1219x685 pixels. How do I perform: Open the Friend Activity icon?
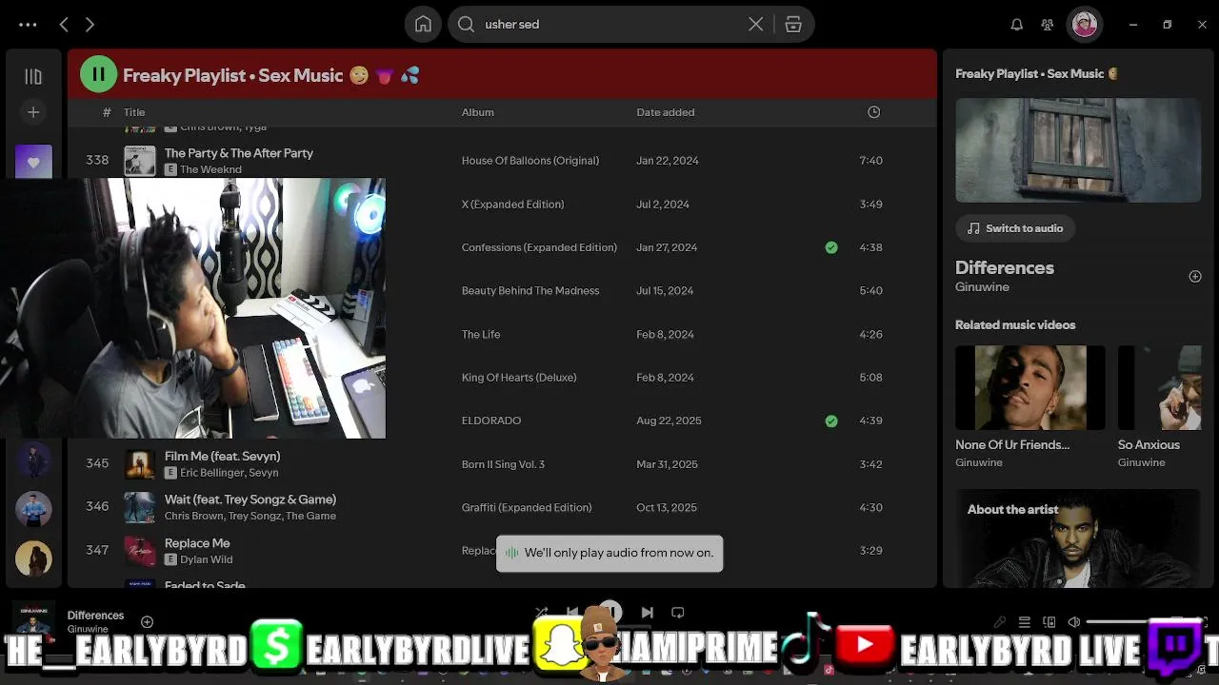(1048, 25)
